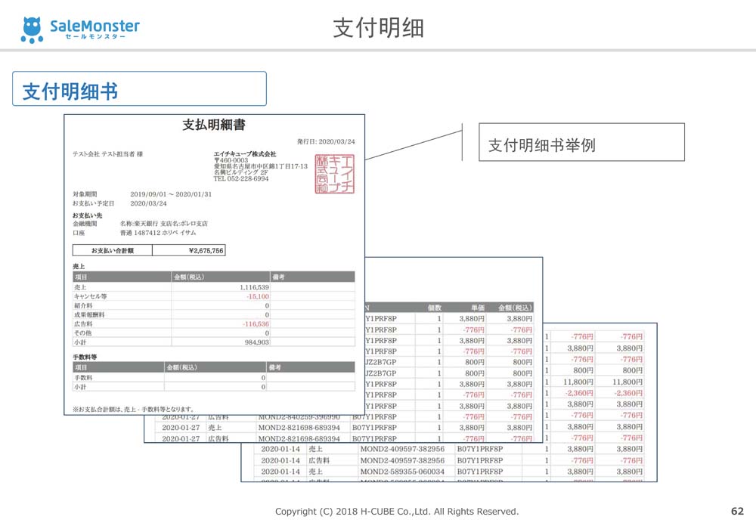Click the 個数 column header

tap(435, 308)
